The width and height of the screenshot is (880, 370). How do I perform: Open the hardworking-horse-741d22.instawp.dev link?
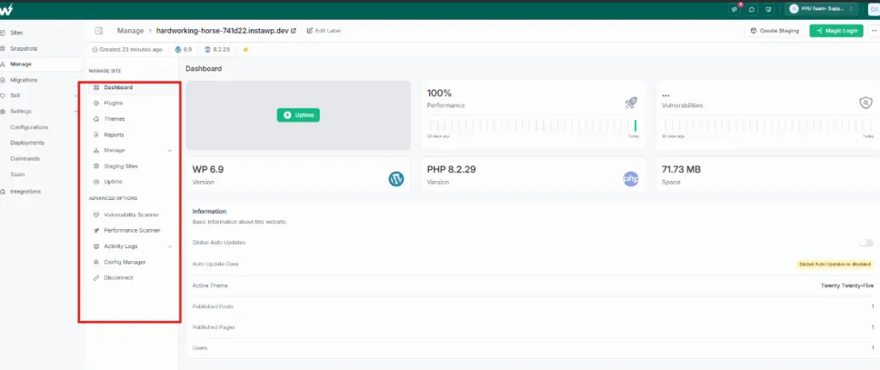point(223,31)
